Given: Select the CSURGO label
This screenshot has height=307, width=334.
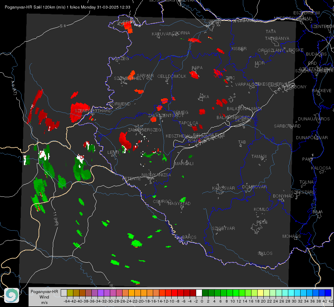Looking at the screenshot, I should tap(162, 201).
